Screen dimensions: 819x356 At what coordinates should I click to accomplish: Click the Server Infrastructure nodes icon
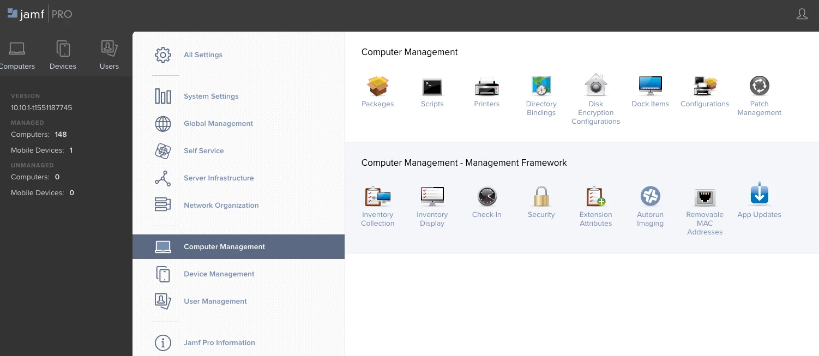[x=163, y=178]
